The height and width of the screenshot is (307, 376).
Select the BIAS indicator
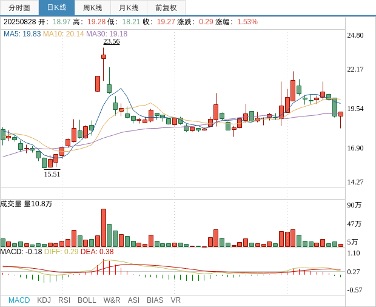coord(155,300)
